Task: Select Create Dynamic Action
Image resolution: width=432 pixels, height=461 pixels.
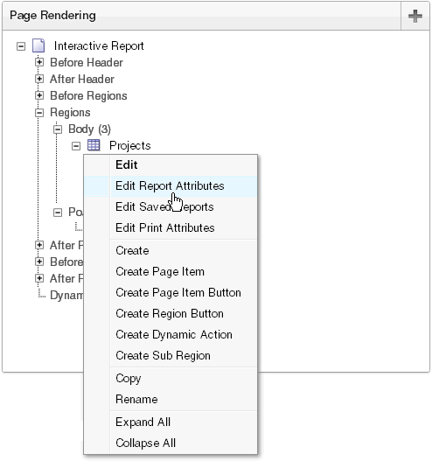Action: [x=171, y=335]
